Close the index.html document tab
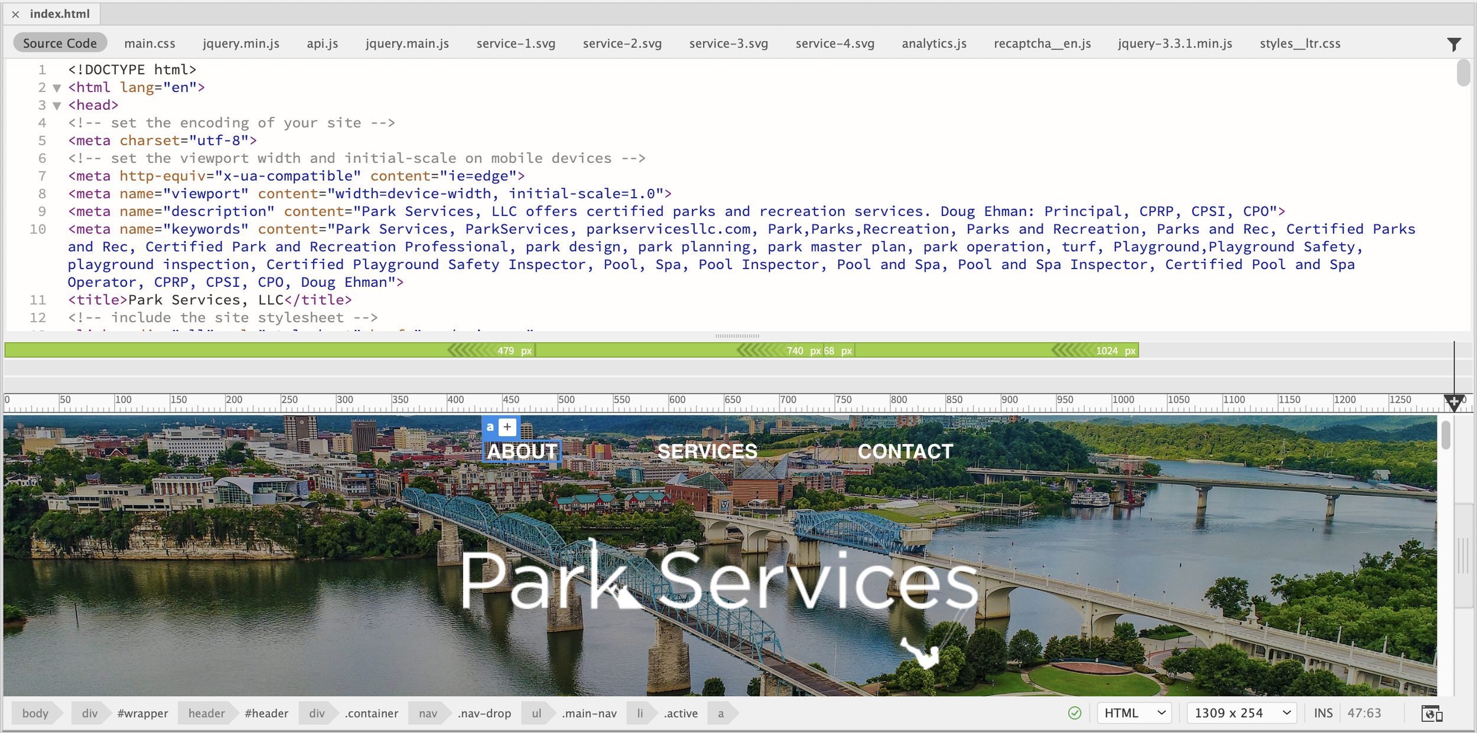 coord(15,14)
